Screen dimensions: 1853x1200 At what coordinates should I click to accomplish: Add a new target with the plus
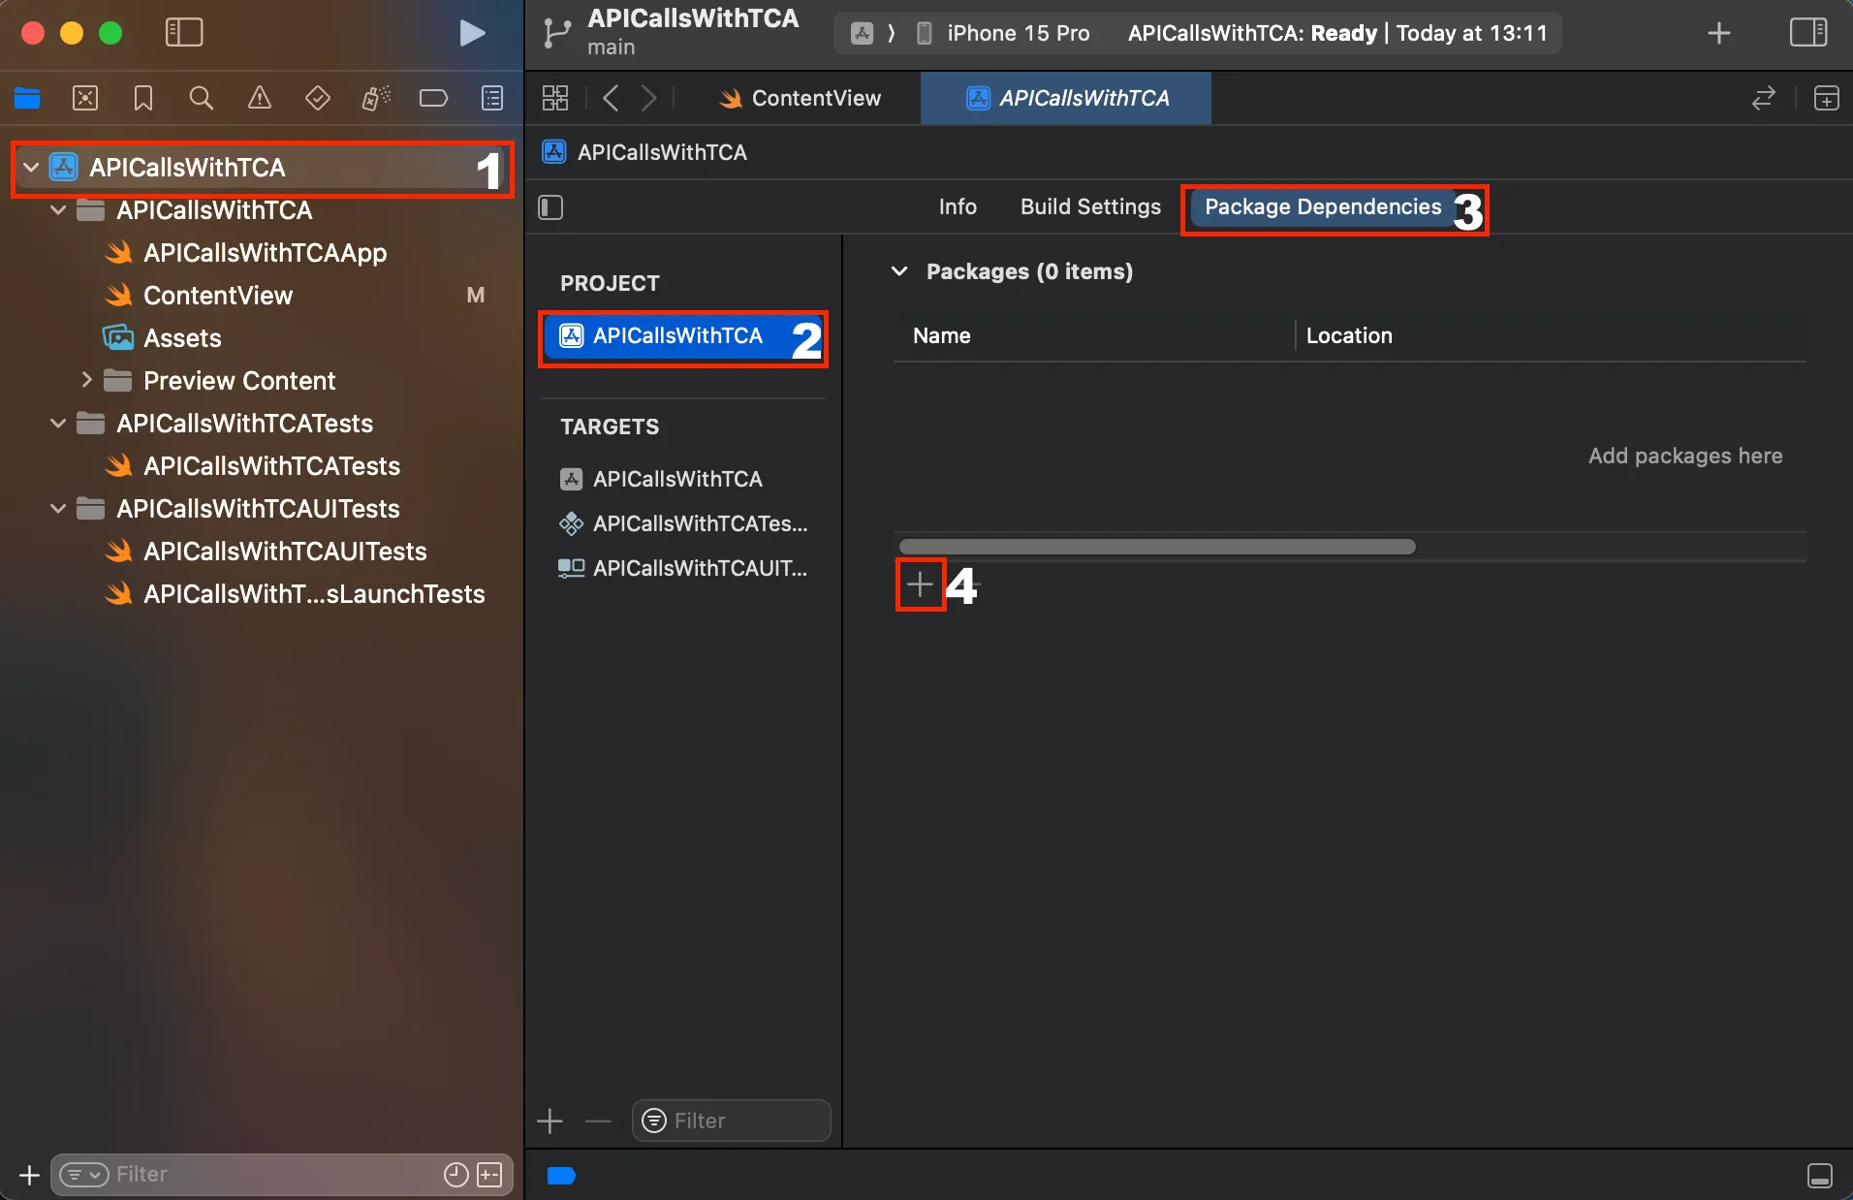(550, 1121)
